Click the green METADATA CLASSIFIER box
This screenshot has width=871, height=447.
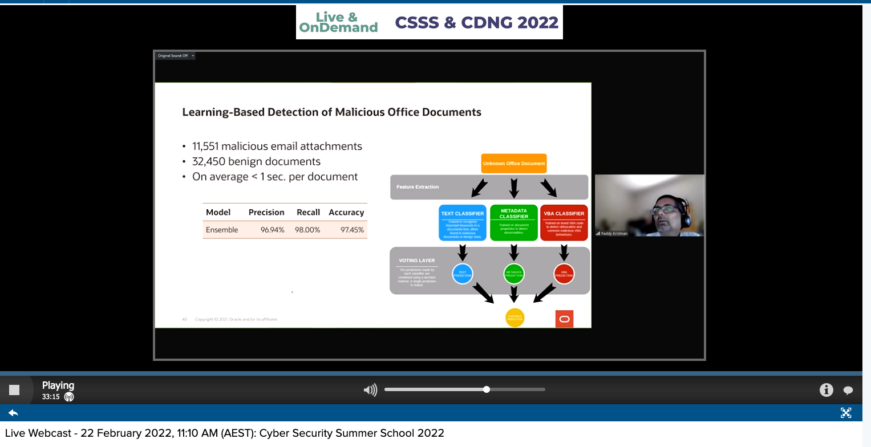pyautogui.click(x=513, y=222)
